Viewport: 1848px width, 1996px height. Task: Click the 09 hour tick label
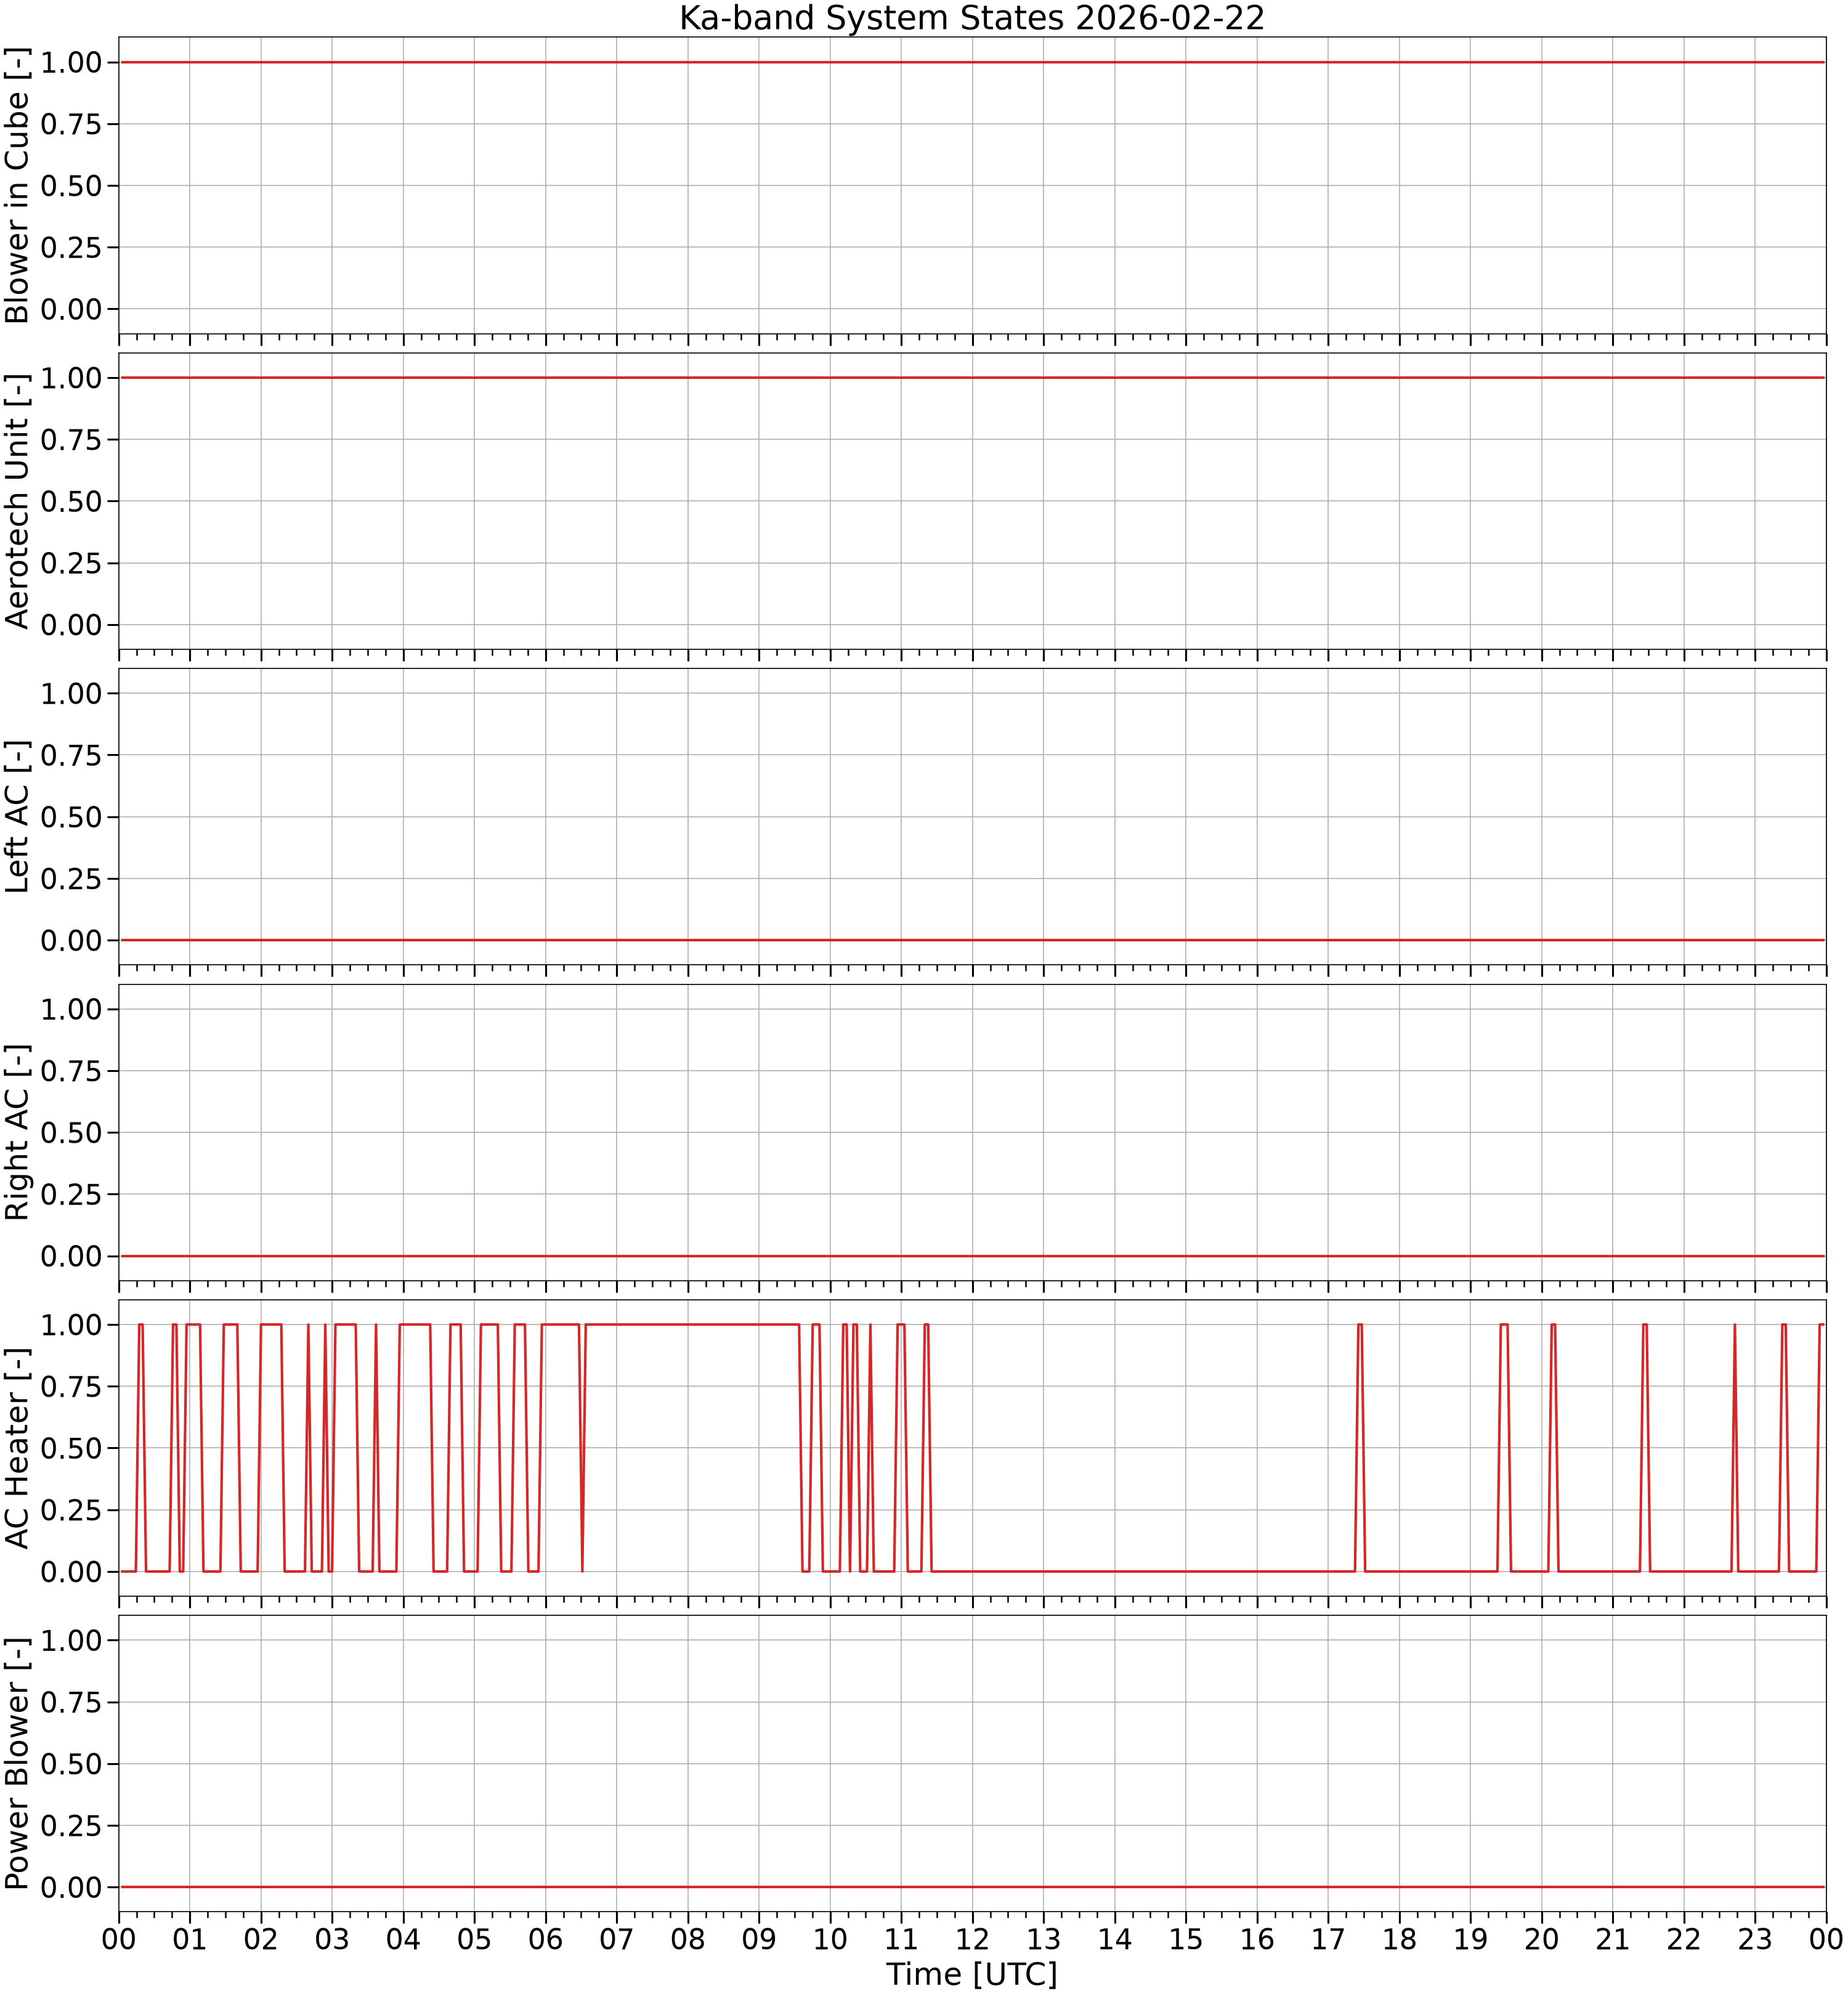(759, 1939)
